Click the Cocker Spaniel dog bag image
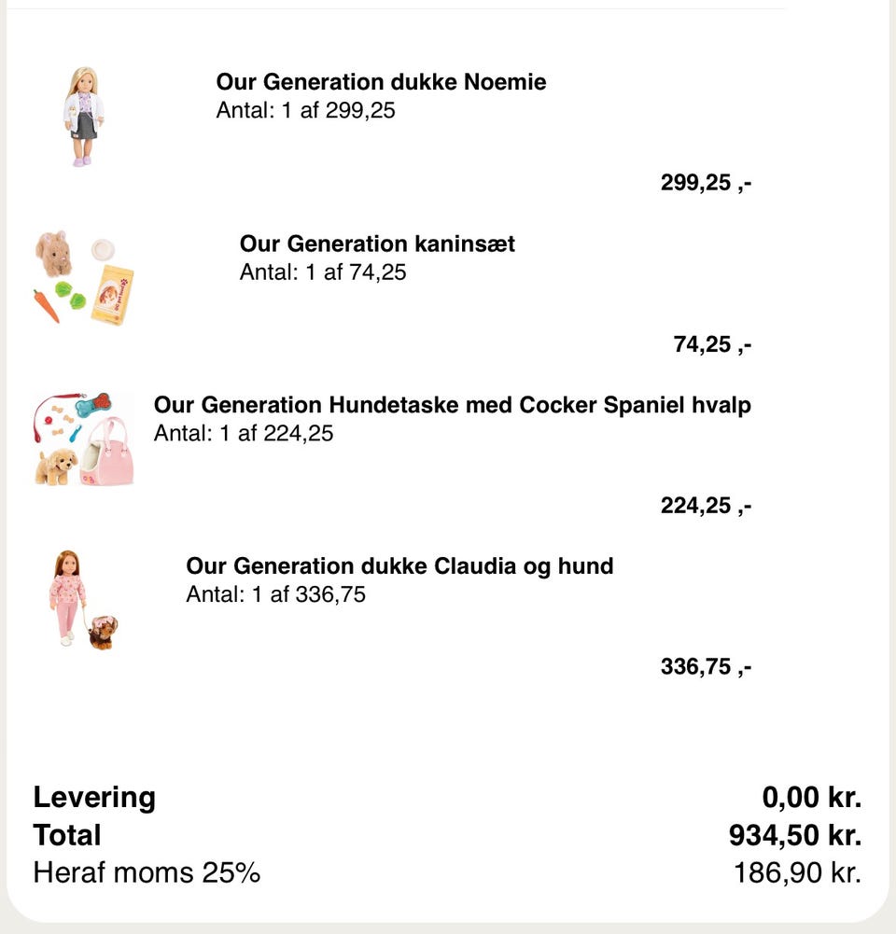Screen dimensions: 896x934 (84, 439)
